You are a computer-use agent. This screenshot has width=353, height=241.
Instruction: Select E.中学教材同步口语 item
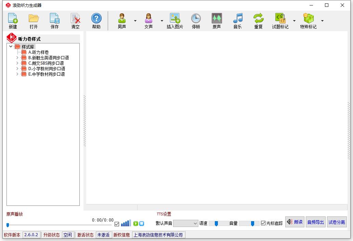coord(47,74)
